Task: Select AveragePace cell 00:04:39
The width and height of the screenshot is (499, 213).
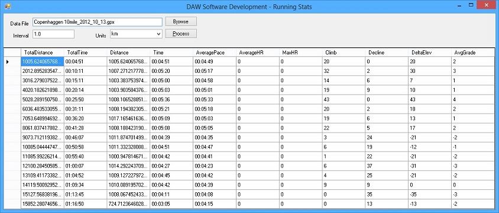Action: pos(215,185)
